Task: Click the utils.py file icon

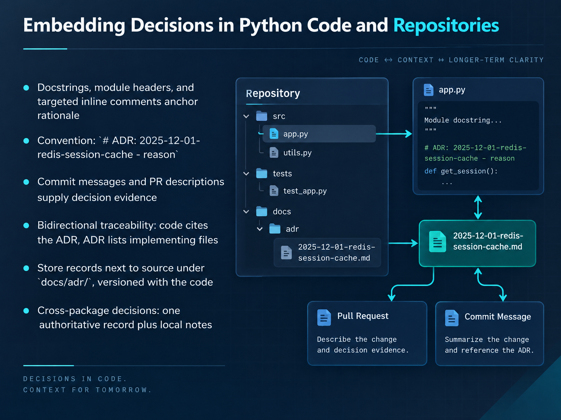Action: [274, 153]
